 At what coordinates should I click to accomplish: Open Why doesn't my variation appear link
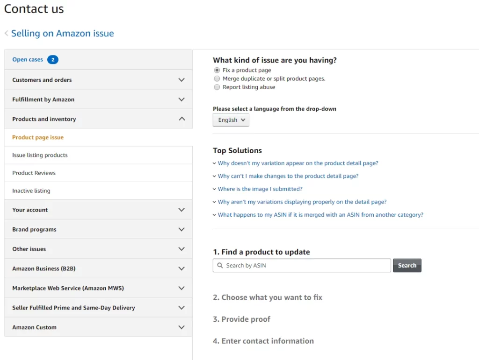coord(298,163)
